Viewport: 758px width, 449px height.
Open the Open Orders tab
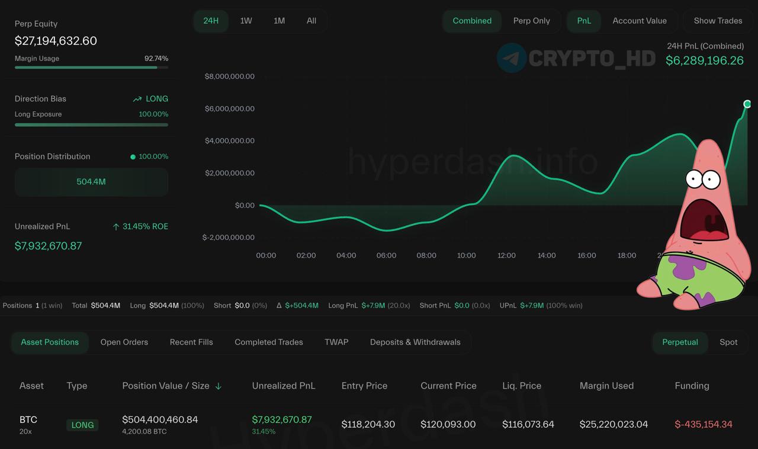124,342
